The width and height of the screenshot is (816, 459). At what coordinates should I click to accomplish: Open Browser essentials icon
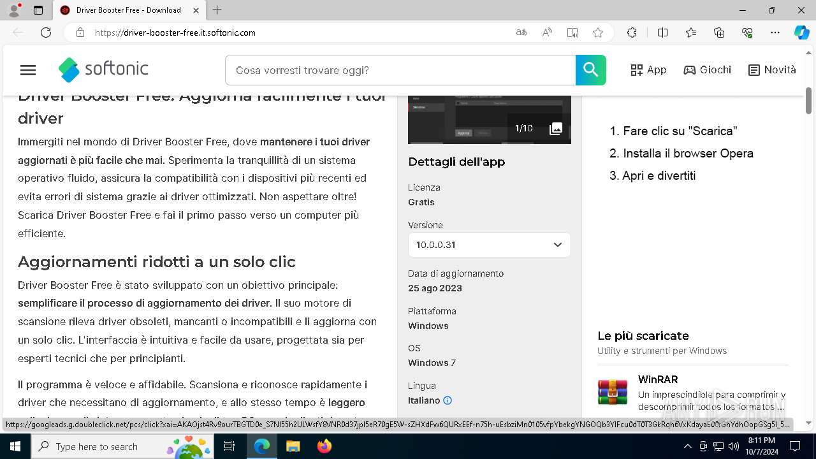(x=747, y=33)
